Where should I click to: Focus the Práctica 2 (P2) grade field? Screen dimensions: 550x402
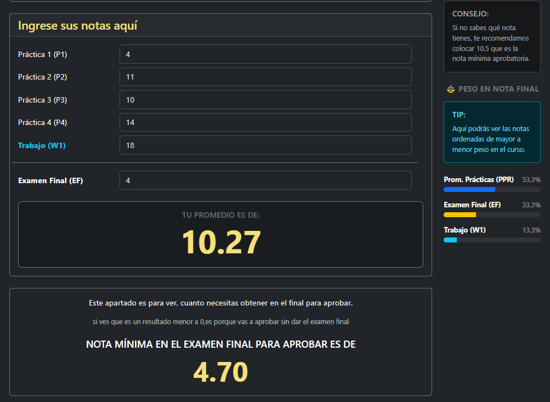click(265, 77)
